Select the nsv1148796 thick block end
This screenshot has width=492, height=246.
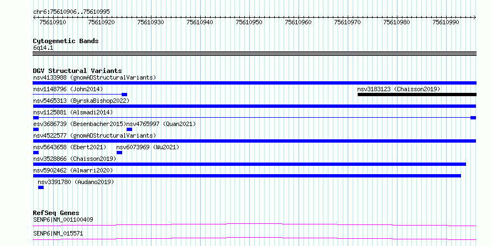[124, 95]
